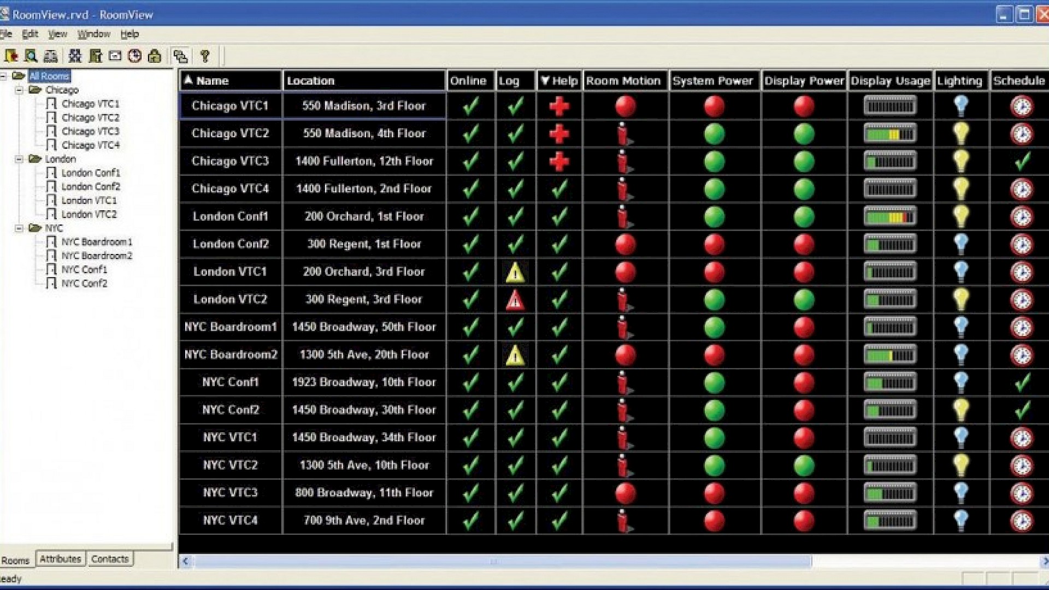Click the padlock toolbar icon
Screen dimensions: 1049x590
point(155,56)
